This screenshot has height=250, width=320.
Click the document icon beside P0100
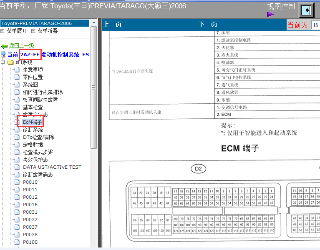[17, 242]
